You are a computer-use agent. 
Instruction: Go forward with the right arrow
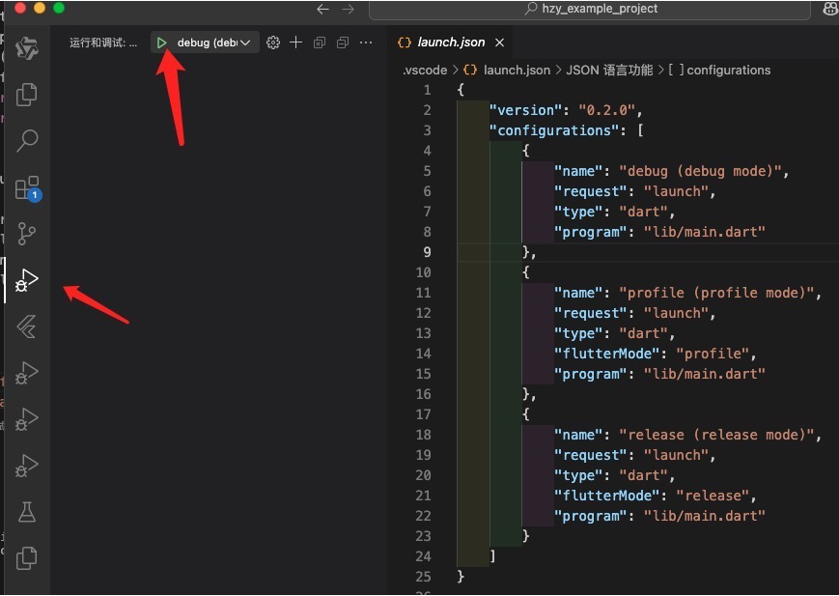349,9
